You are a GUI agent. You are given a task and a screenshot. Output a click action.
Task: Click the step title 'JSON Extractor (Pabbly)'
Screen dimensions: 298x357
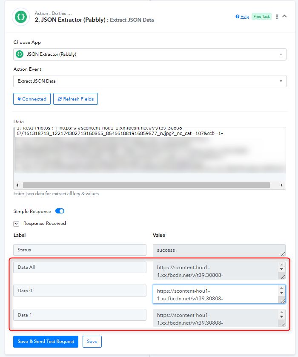[x=73, y=20]
